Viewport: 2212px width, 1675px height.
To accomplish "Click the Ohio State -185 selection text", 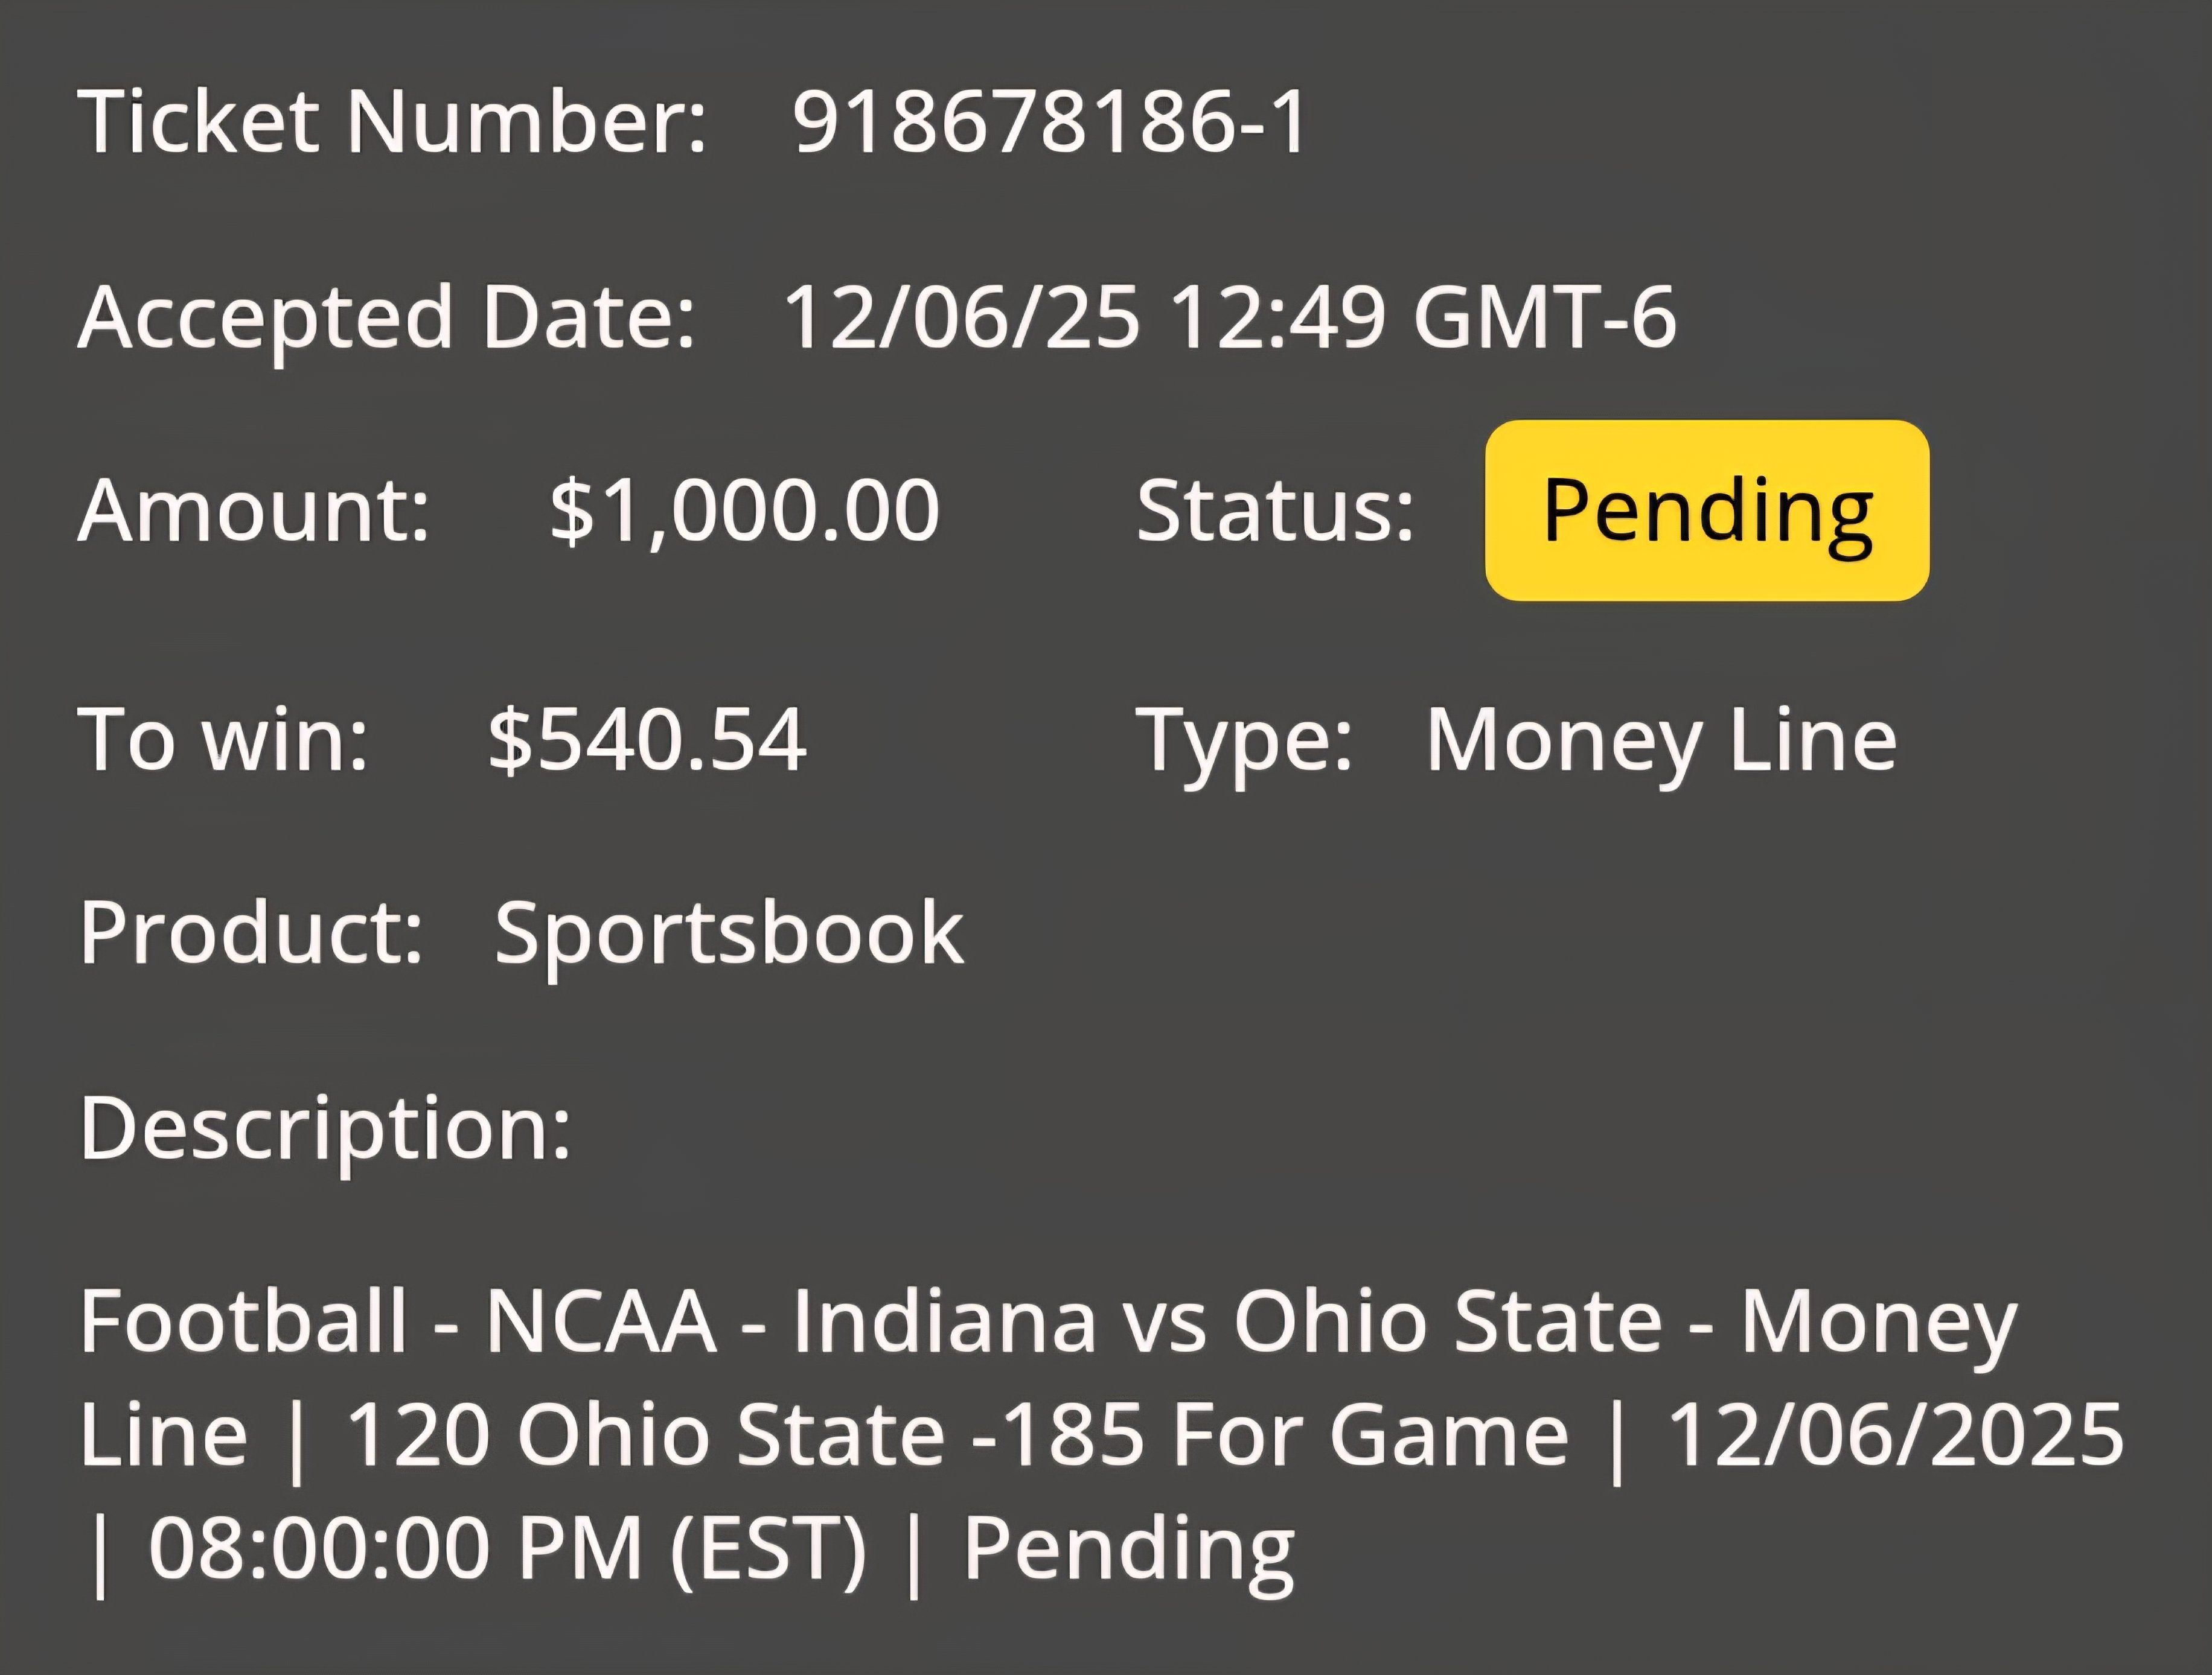I will pos(830,1435).
